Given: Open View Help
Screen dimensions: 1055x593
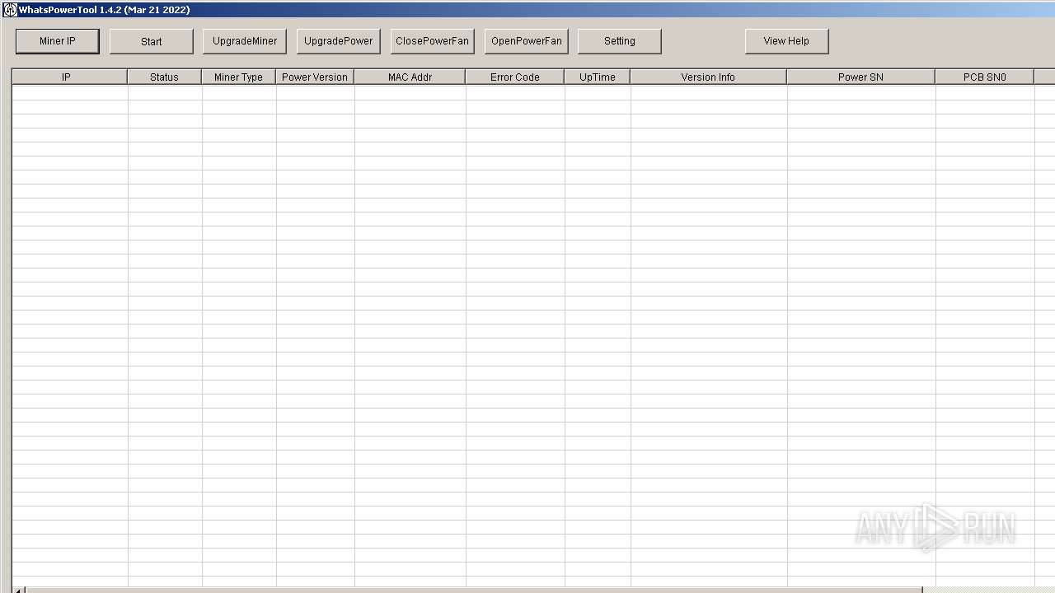Looking at the screenshot, I should 787,41.
